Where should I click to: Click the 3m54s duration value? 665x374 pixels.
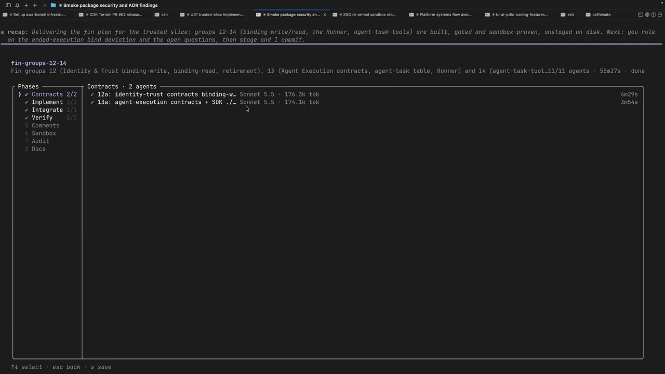click(x=629, y=102)
